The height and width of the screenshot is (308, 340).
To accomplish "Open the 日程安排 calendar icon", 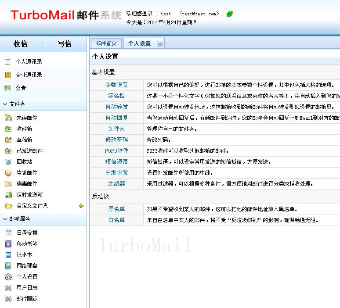I will pyautogui.click(x=8, y=233).
